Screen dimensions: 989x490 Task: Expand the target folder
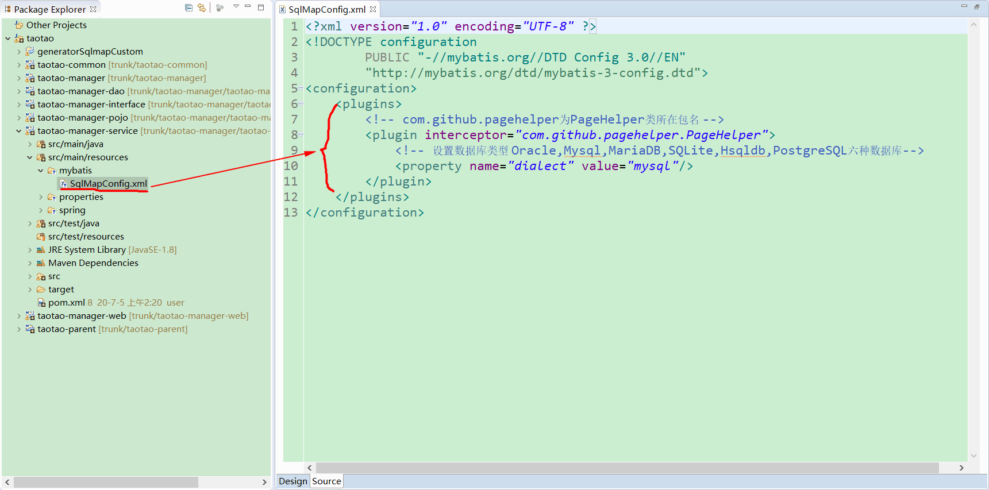point(30,290)
